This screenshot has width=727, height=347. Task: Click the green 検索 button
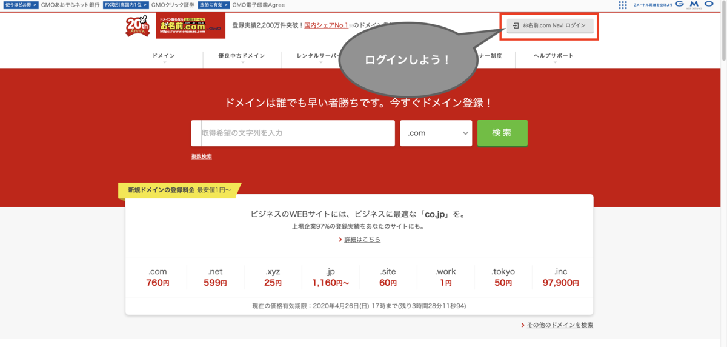502,133
